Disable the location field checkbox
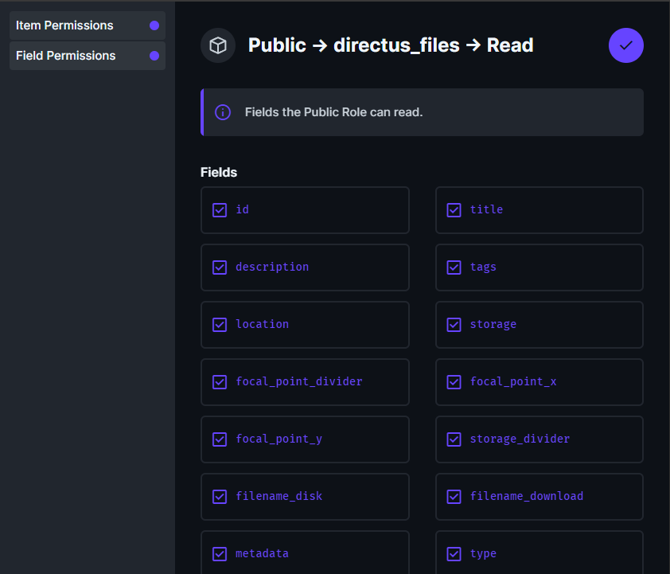The height and width of the screenshot is (574, 670). (220, 325)
